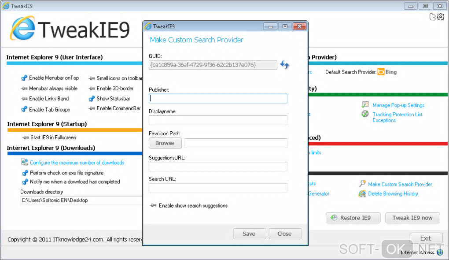Click Tweak IE9 now button
Screen dimensions: 449x260
pos(412,218)
